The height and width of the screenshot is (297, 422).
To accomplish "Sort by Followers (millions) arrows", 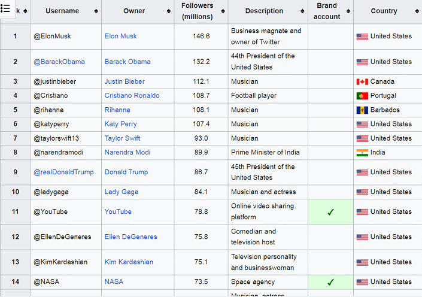I will pos(223,11).
